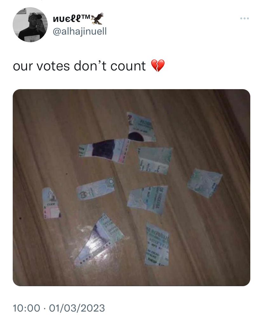Click the tweet text "our votes don't count"
This screenshot has height=322, width=263.
coord(79,66)
